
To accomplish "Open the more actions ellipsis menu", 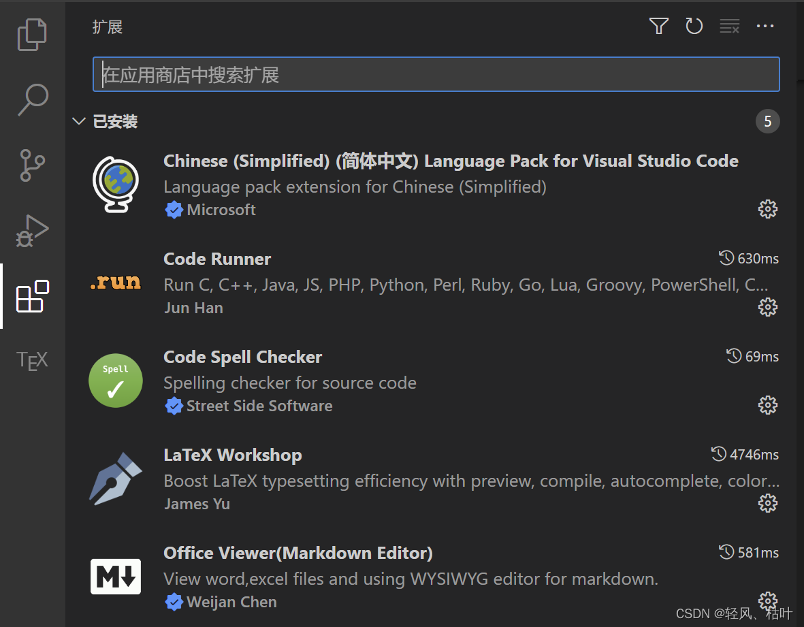I will [x=765, y=26].
